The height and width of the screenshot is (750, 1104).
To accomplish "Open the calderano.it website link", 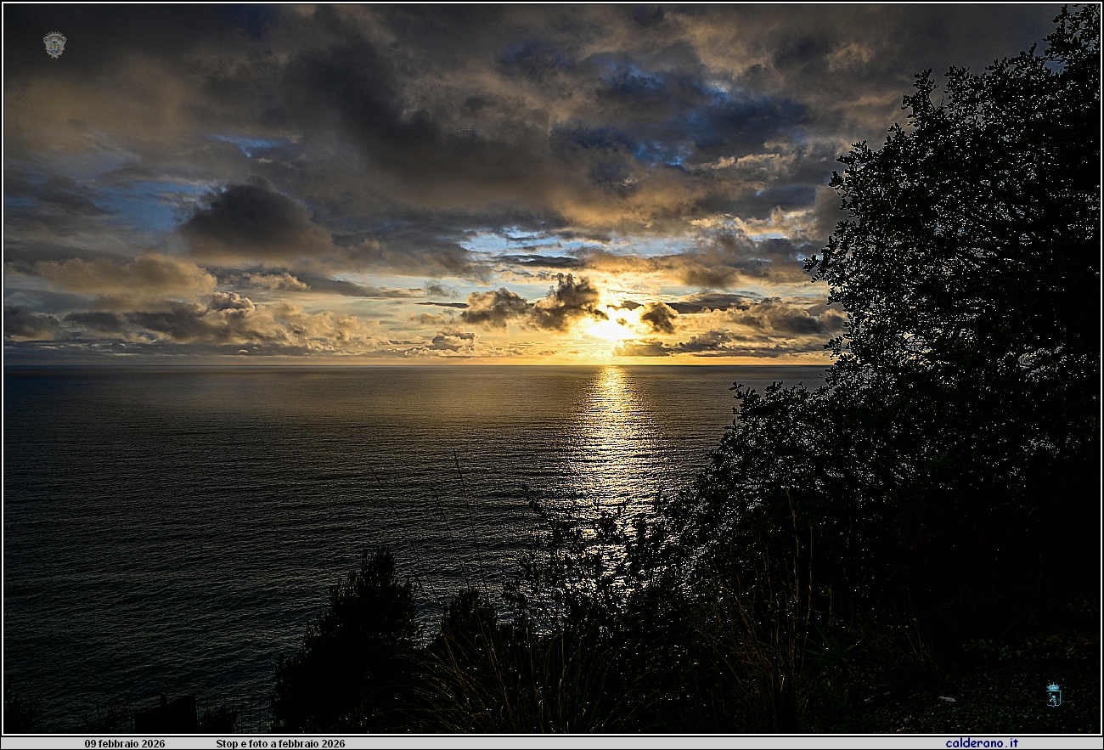I will [x=981, y=743].
